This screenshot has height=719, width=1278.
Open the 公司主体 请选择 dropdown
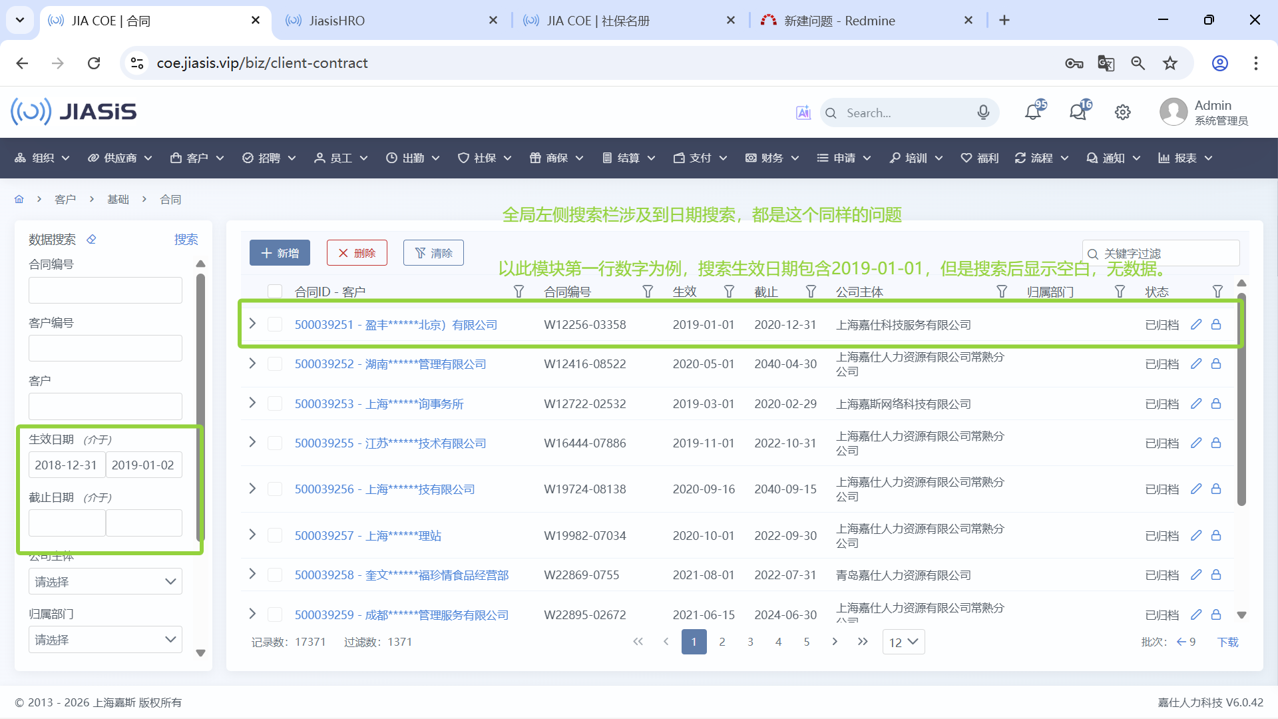coord(105,582)
